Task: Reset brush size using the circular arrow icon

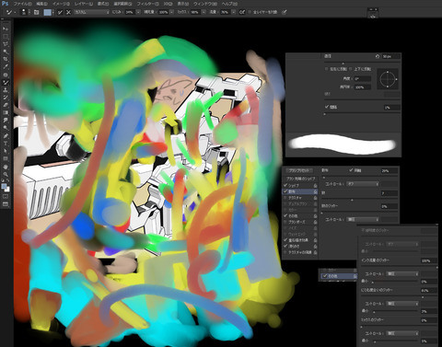Action: 378,56
